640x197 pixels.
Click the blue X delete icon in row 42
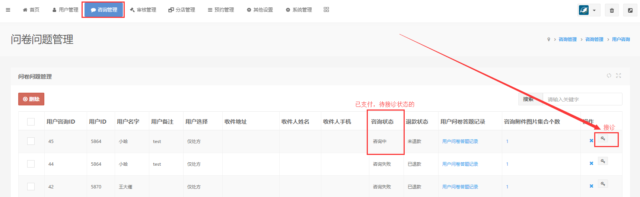[591, 186]
